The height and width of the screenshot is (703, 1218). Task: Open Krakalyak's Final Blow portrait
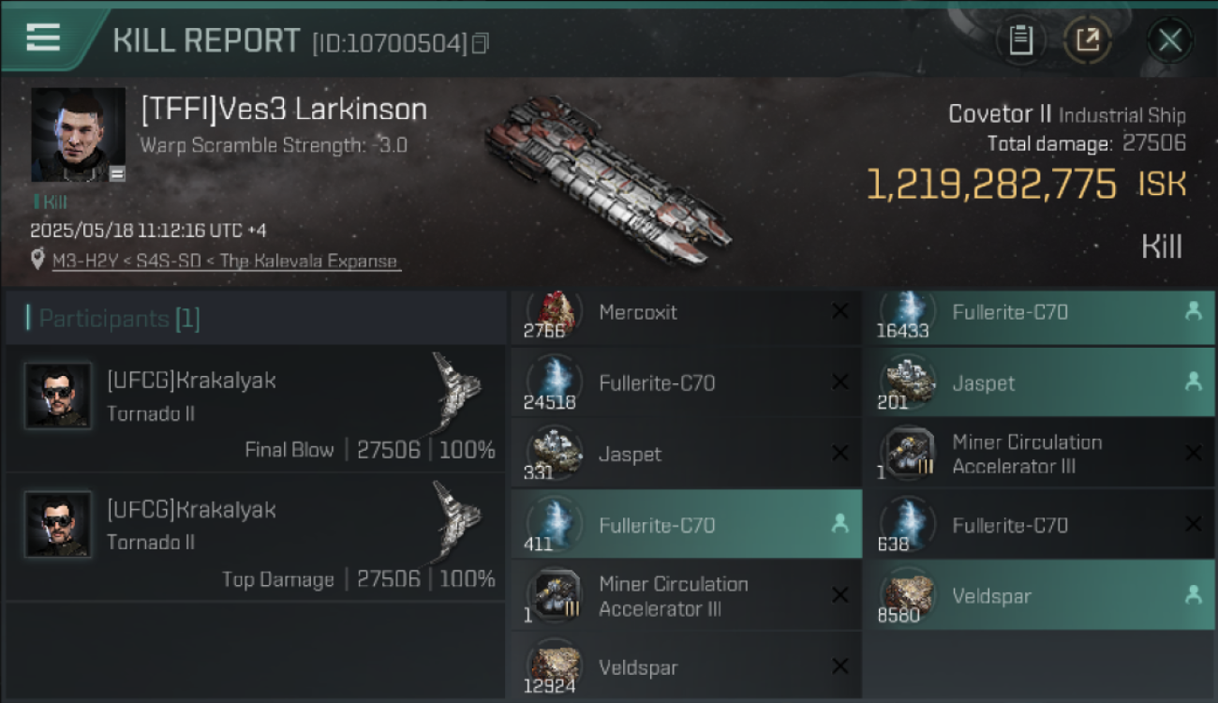point(58,395)
